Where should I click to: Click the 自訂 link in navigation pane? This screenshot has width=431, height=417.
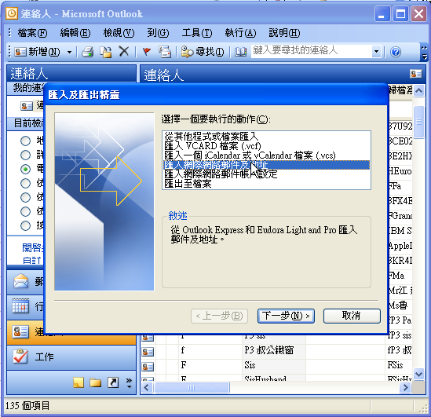(32, 260)
